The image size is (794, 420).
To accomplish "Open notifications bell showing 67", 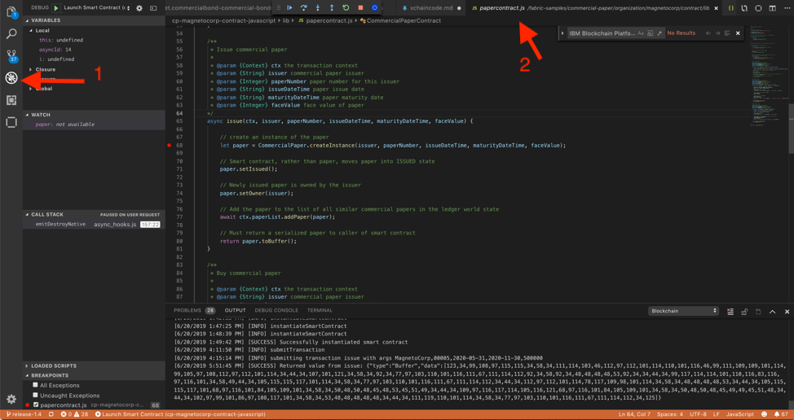I will pos(780,414).
